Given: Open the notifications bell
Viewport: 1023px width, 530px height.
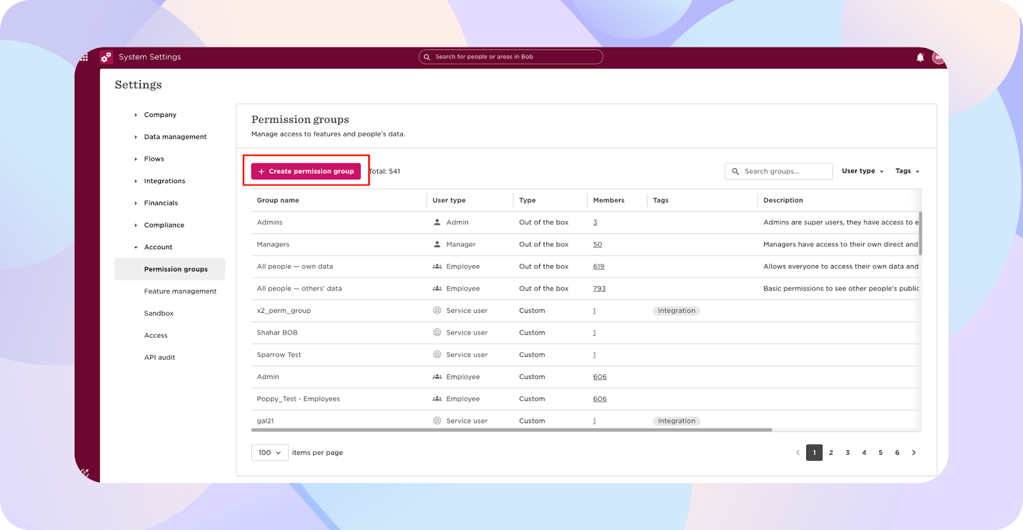Looking at the screenshot, I should 920,57.
